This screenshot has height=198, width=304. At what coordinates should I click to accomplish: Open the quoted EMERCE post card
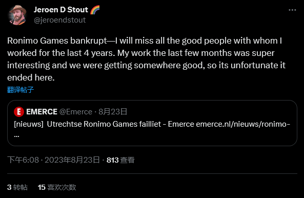152,123
